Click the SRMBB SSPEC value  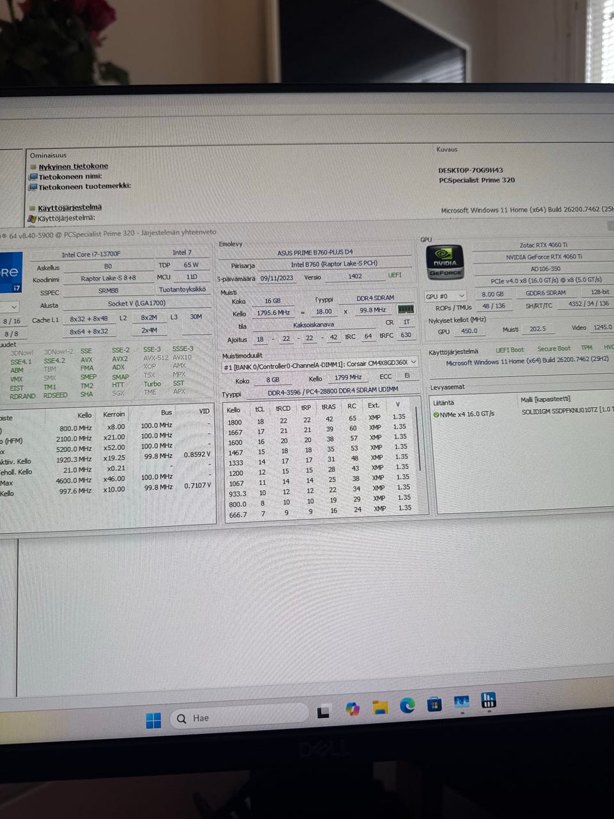pyautogui.click(x=108, y=290)
